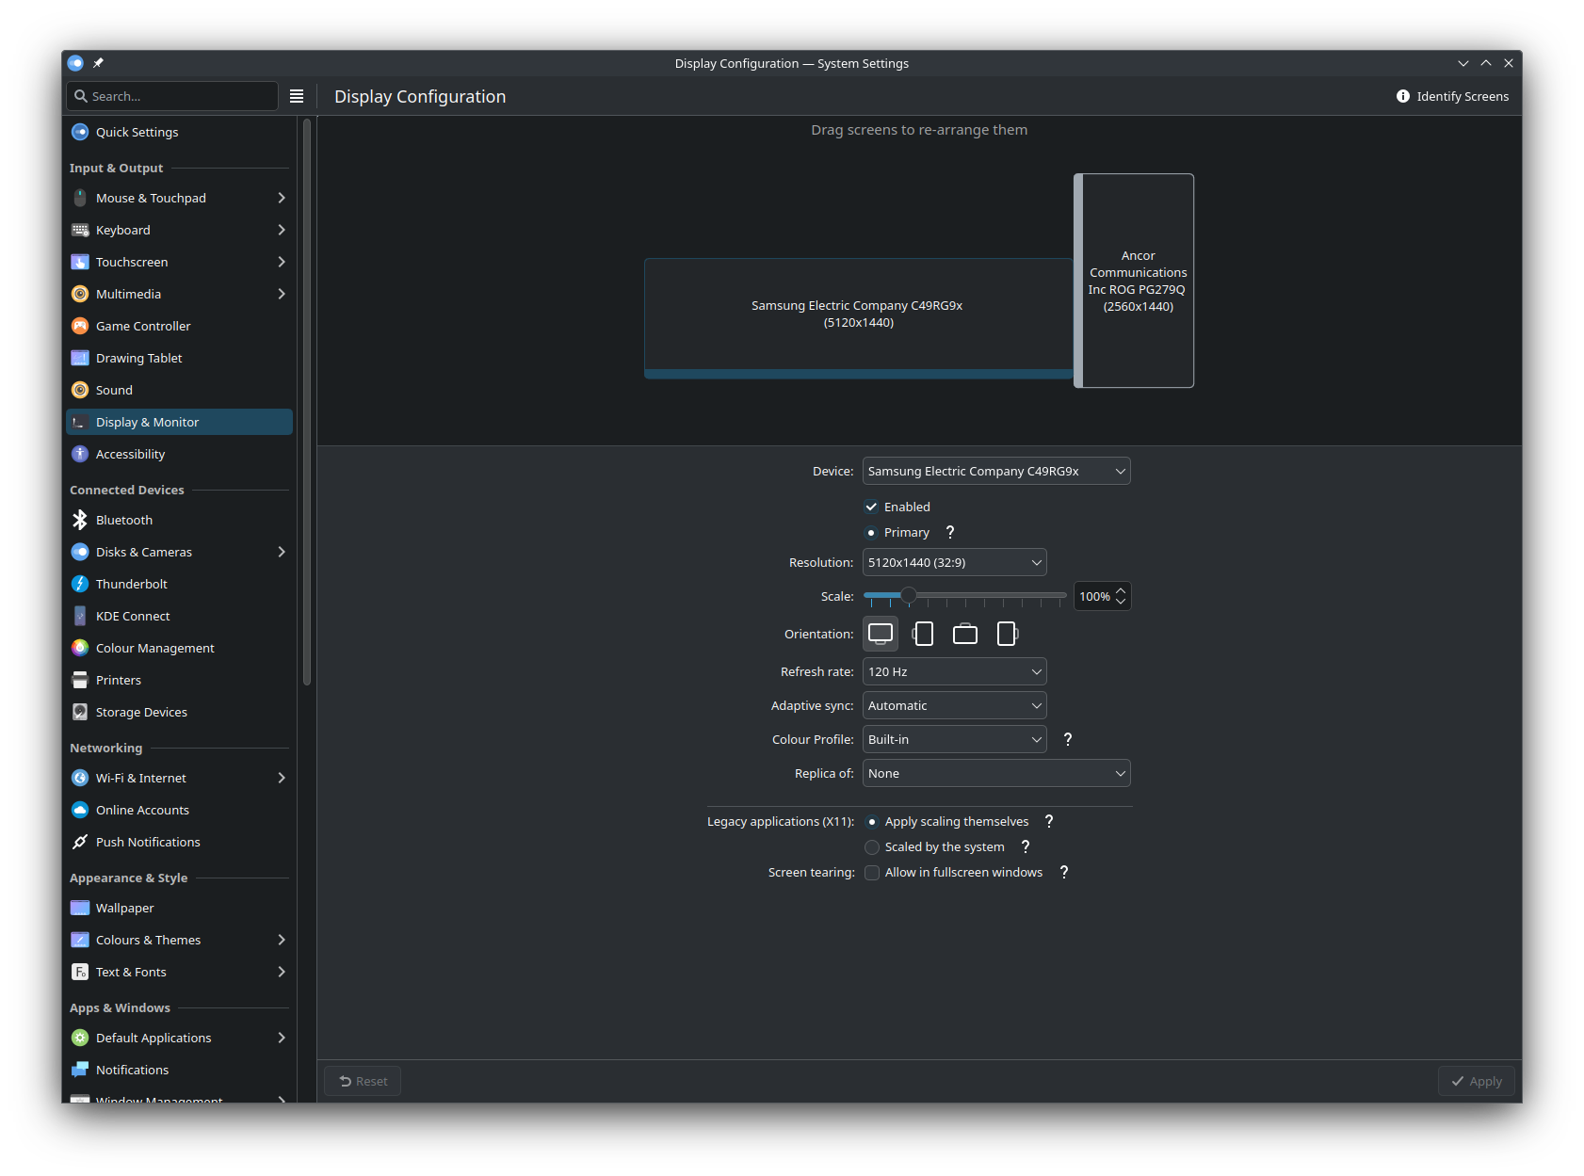Image resolution: width=1584 pixels, height=1176 pixels.
Task: Choose the flipped portrait orientation icon
Action: pyautogui.click(x=1007, y=634)
